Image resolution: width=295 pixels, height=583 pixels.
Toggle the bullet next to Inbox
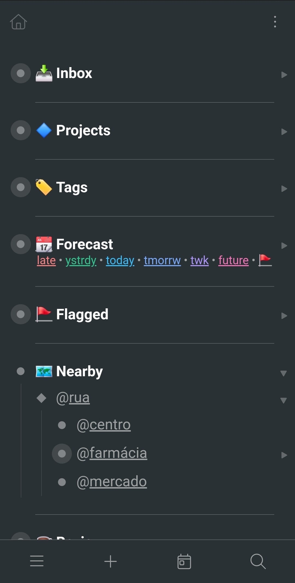click(21, 73)
